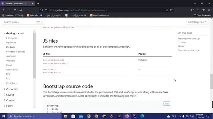This screenshot has width=213, height=119.
Task: Click the Included cell in Popper column
Action: (142, 60)
